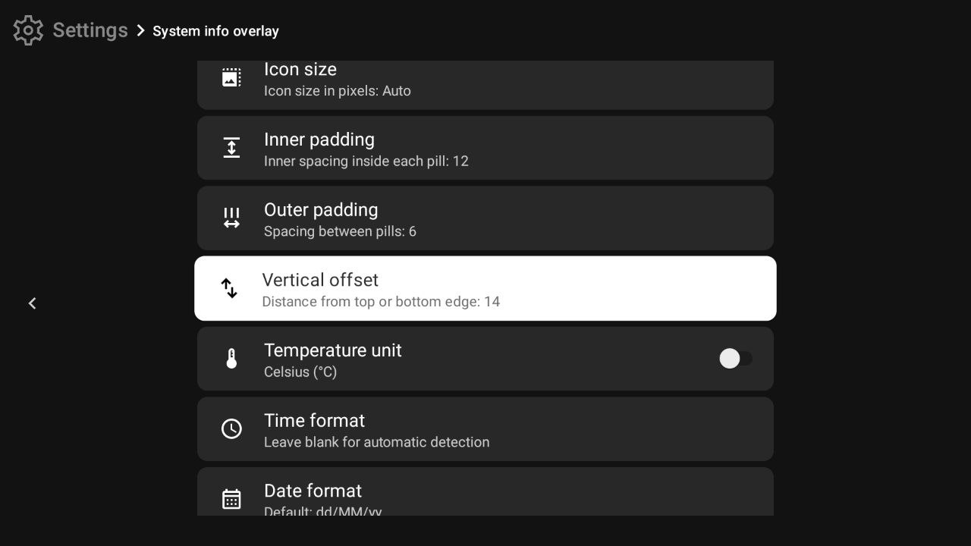Click the thermometer icon beside Temperature unit
971x546 pixels.
(231, 358)
